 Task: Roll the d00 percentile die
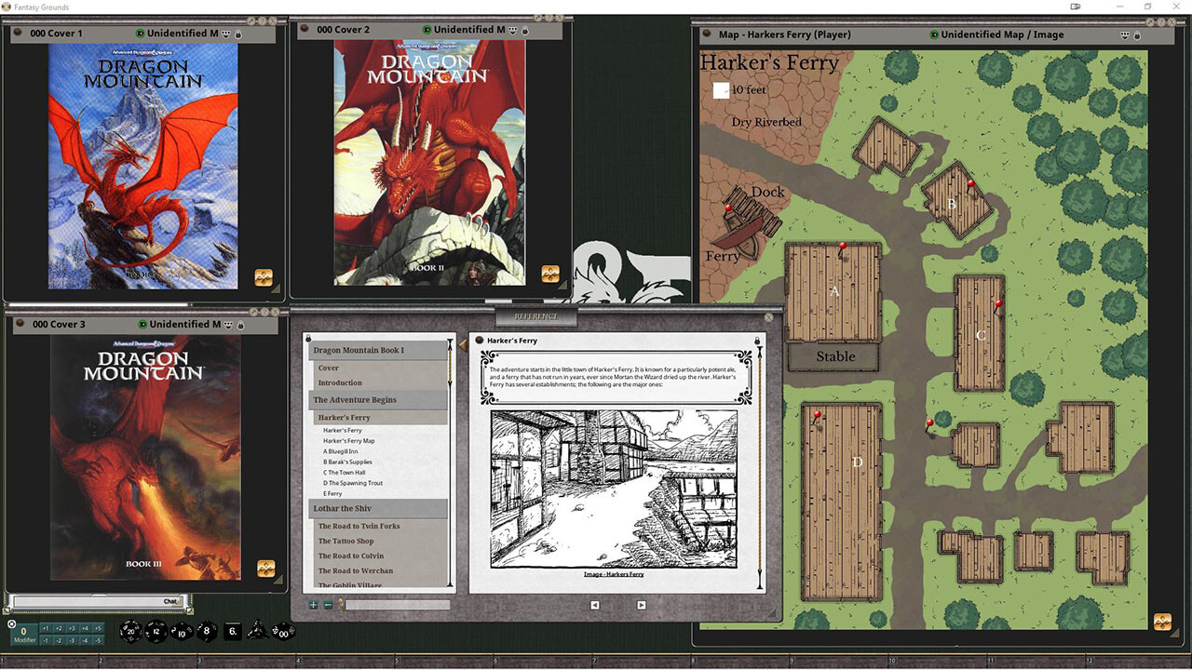pos(283,632)
